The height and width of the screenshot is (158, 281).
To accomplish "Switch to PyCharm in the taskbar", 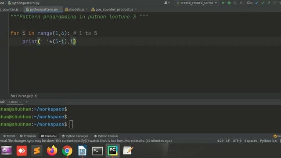I will coord(112,151).
